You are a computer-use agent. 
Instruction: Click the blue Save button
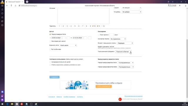(x=54, y=77)
